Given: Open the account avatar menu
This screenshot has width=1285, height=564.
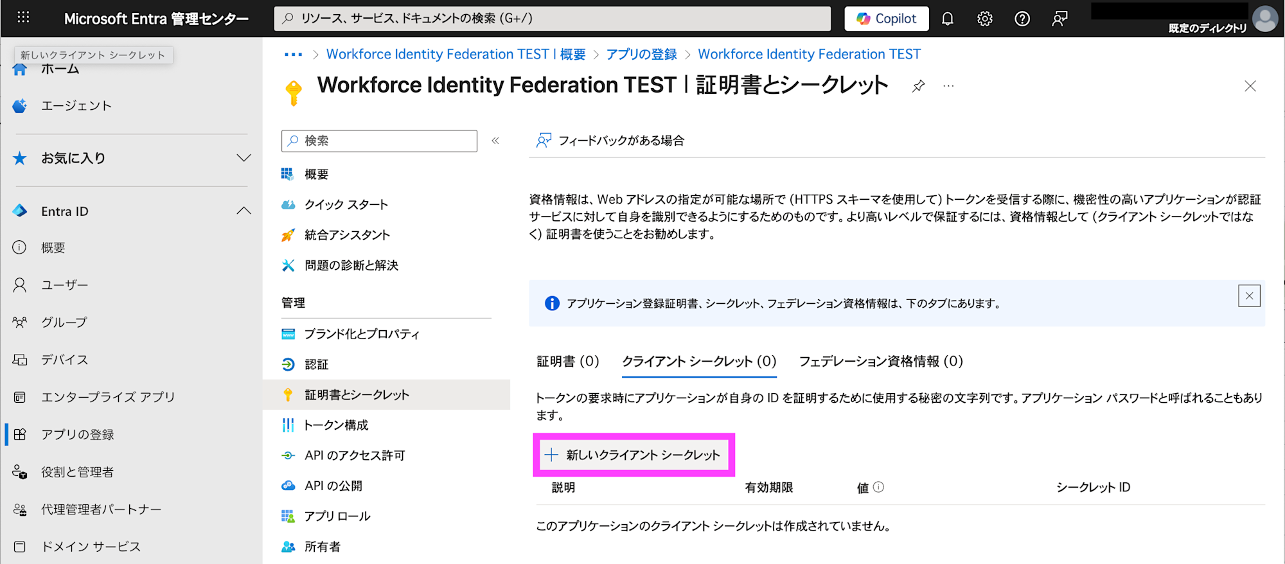Looking at the screenshot, I should tap(1265, 19).
